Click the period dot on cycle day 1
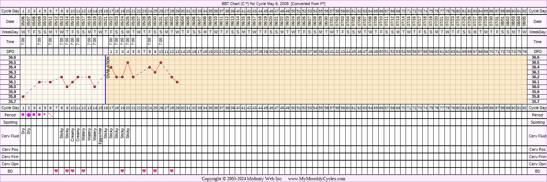547x182 pixels. click(x=23, y=115)
